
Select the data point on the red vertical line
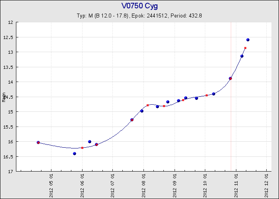(230, 78)
